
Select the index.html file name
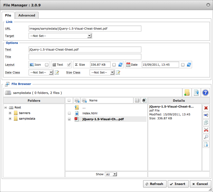click(90, 113)
